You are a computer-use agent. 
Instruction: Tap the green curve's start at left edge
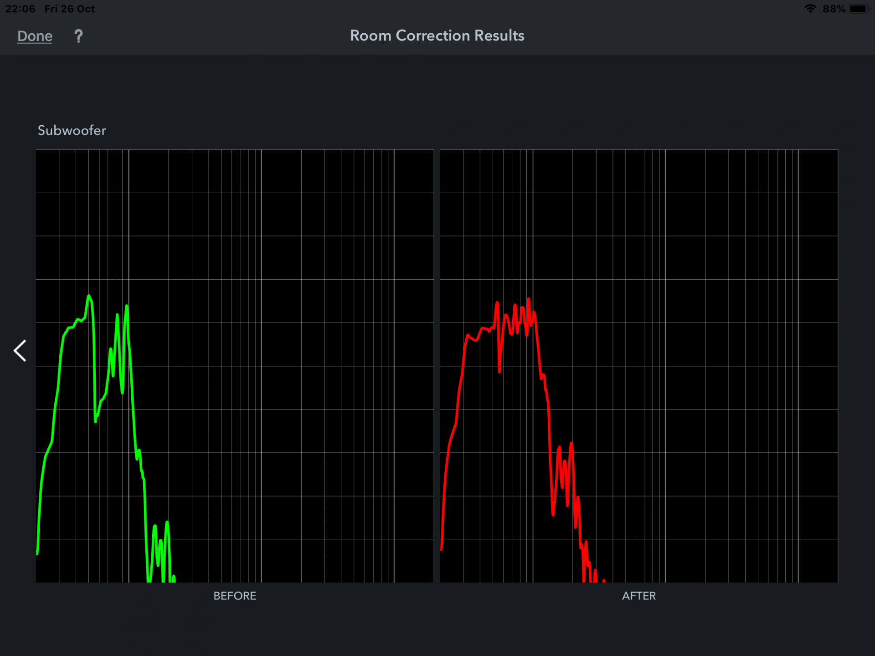tap(37, 552)
